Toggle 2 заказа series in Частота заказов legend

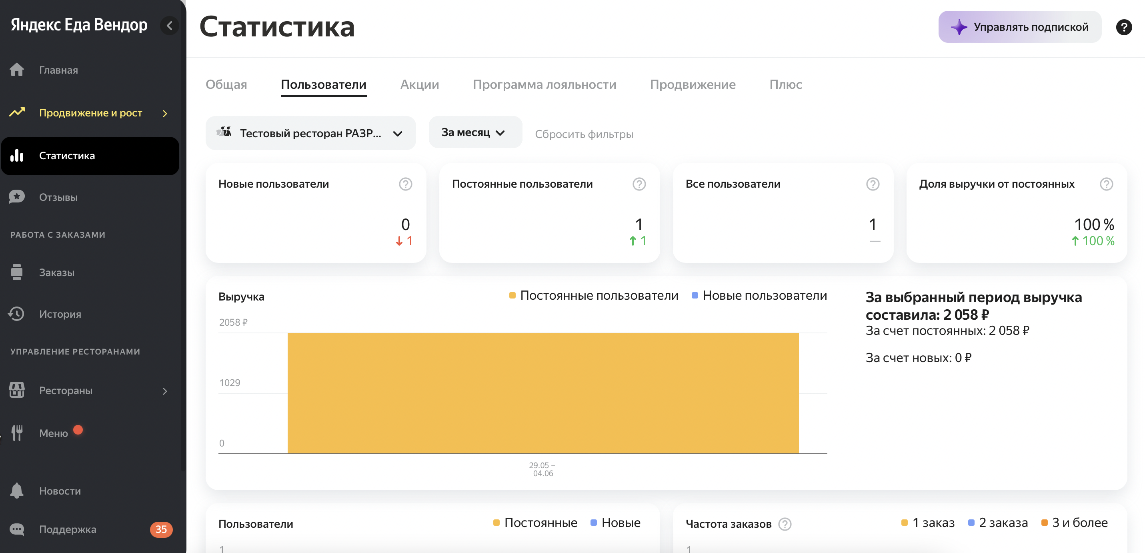pyautogui.click(x=997, y=522)
